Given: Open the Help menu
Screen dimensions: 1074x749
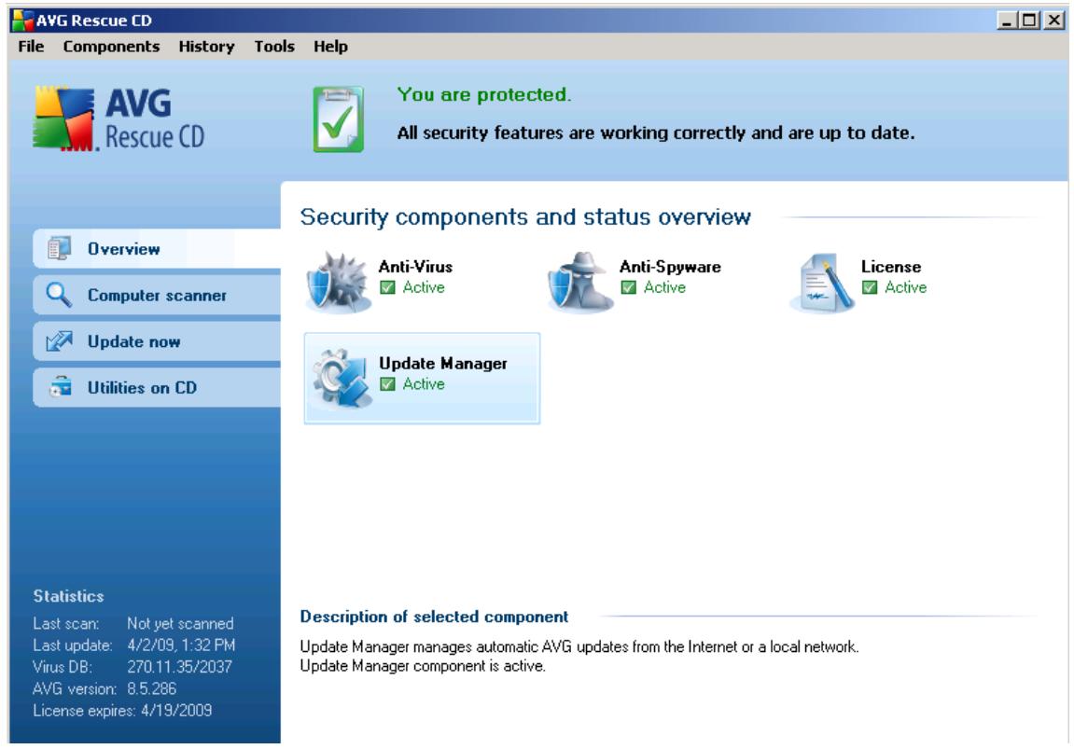Looking at the screenshot, I should pyautogui.click(x=330, y=47).
